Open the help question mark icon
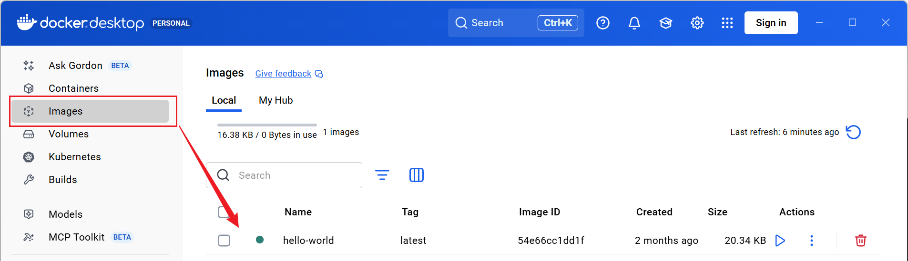 point(602,23)
